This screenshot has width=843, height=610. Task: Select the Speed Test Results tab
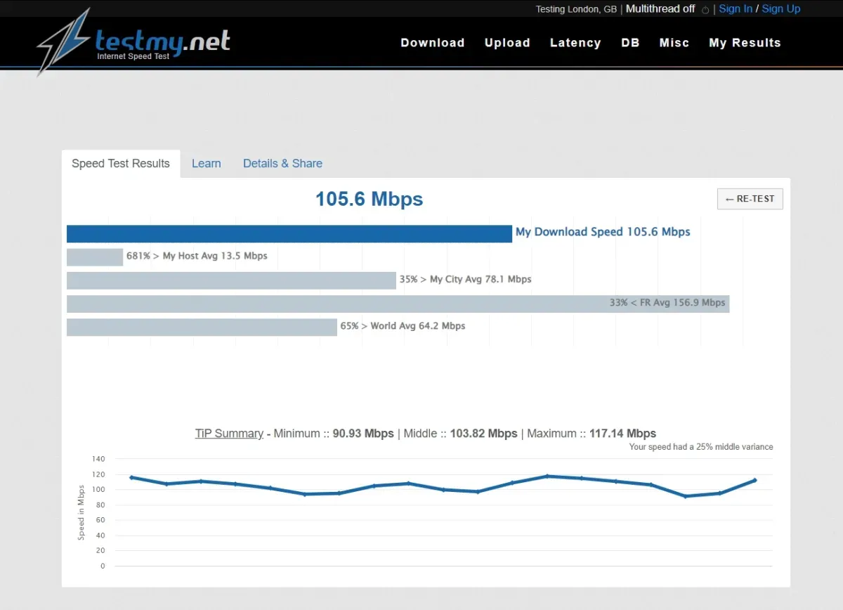[120, 163]
